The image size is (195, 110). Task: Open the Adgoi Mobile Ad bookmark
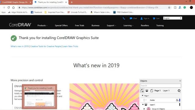[x=18, y=12]
